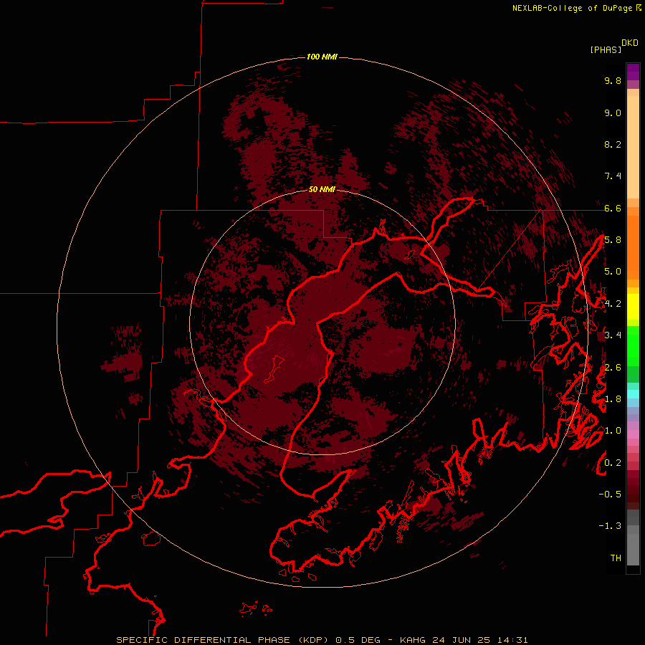Pick the pink segment of the color bar
Screen dimensions: 645x645
(633, 434)
